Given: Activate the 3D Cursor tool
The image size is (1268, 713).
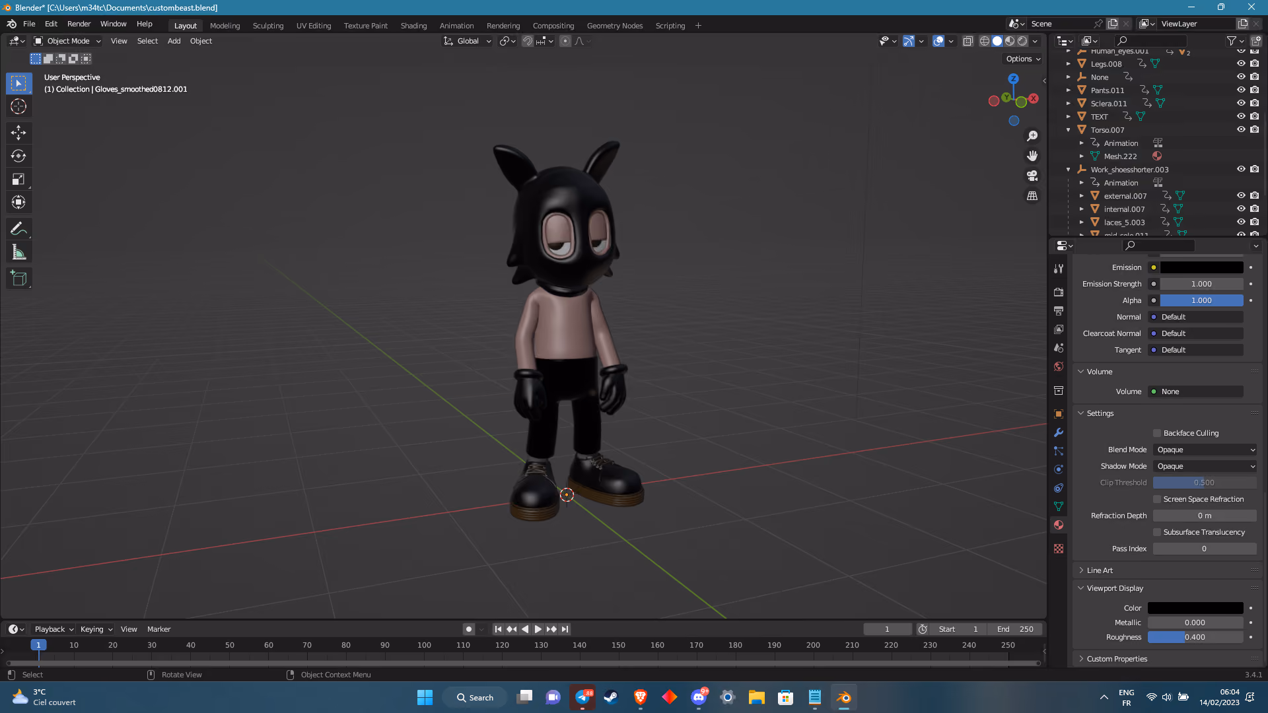Looking at the screenshot, I should pos(18,106).
